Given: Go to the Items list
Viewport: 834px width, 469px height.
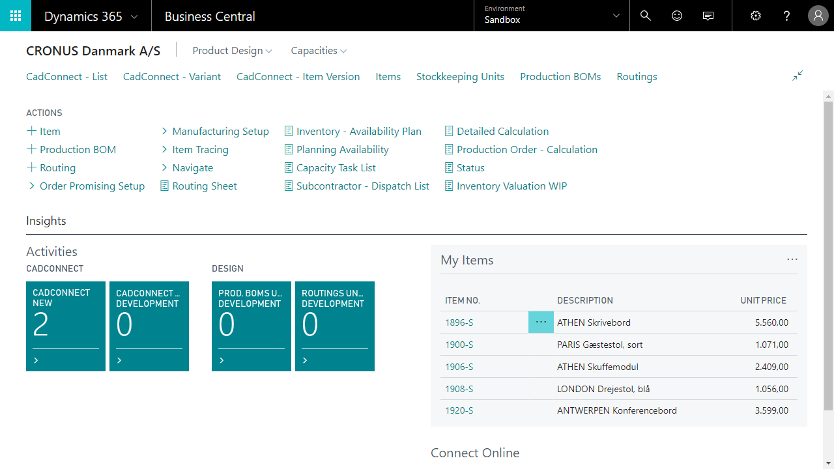Looking at the screenshot, I should coord(388,76).
